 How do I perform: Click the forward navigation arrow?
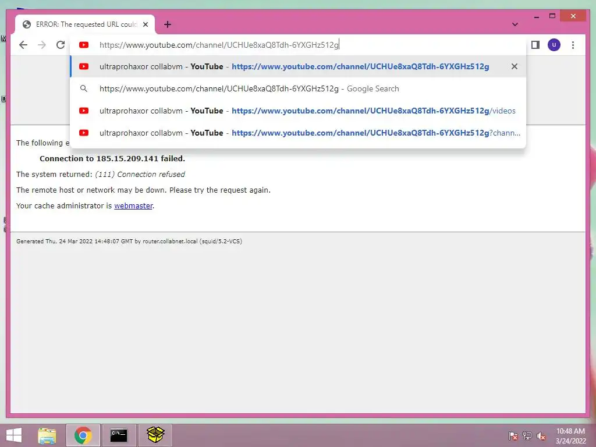(42, 45)
